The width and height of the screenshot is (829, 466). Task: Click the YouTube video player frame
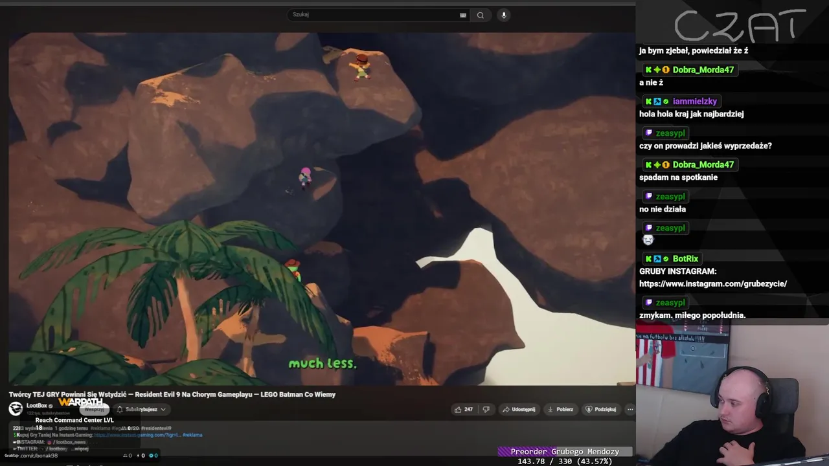point(322,208)
